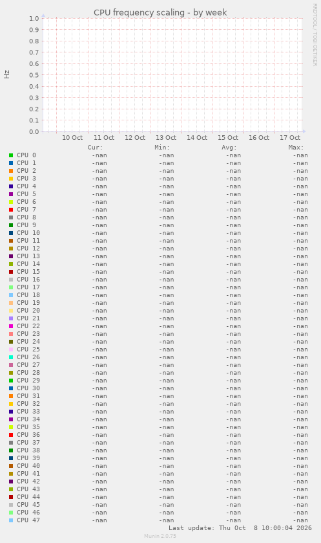Click the '0.0' y-axis value
This screenshot has width=321, height=543.
(x=34, y=131)
